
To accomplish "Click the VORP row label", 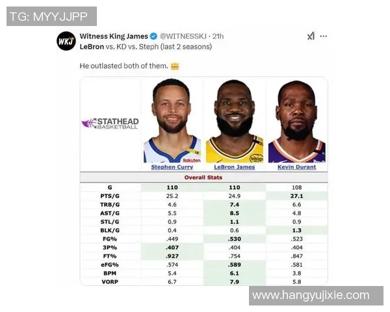I will tap(110, 281).
